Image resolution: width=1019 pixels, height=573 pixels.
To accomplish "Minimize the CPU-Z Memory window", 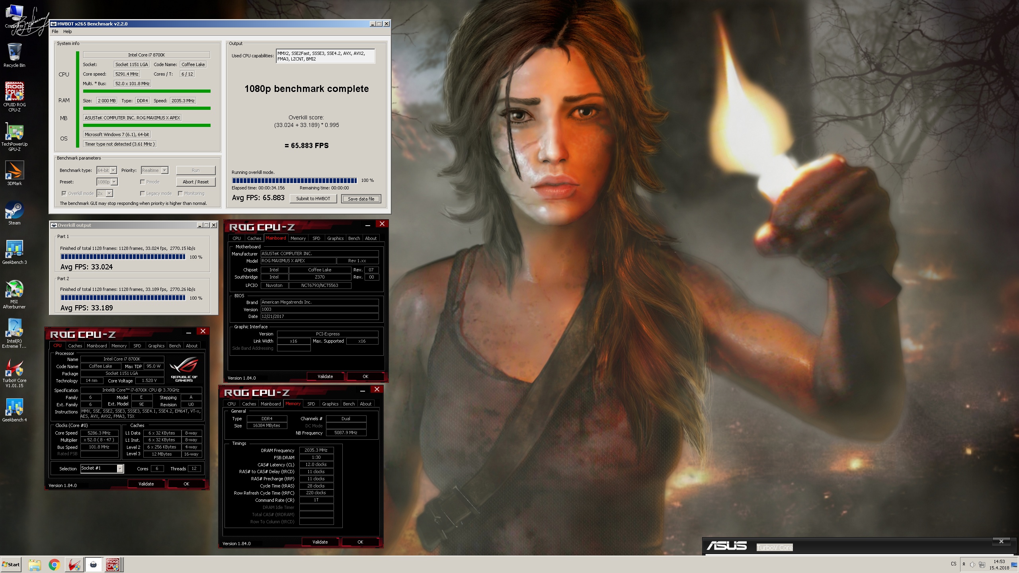I will coord(363,391).
